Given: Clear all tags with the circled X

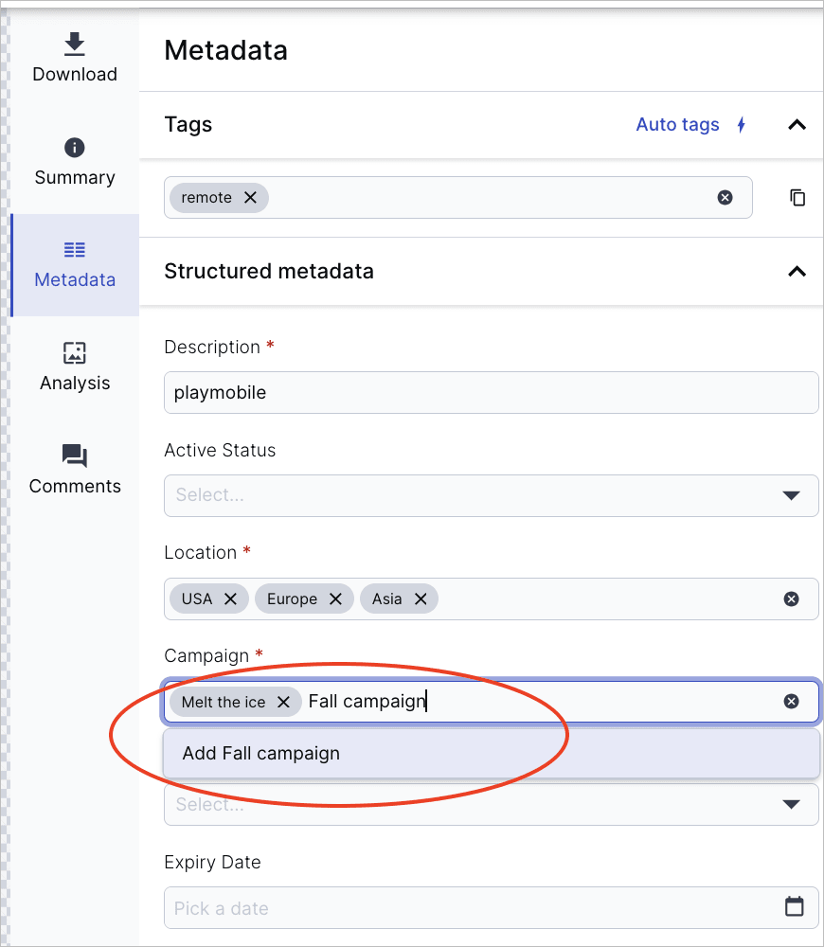Looking at the screenshot, I should pos(725,198).
